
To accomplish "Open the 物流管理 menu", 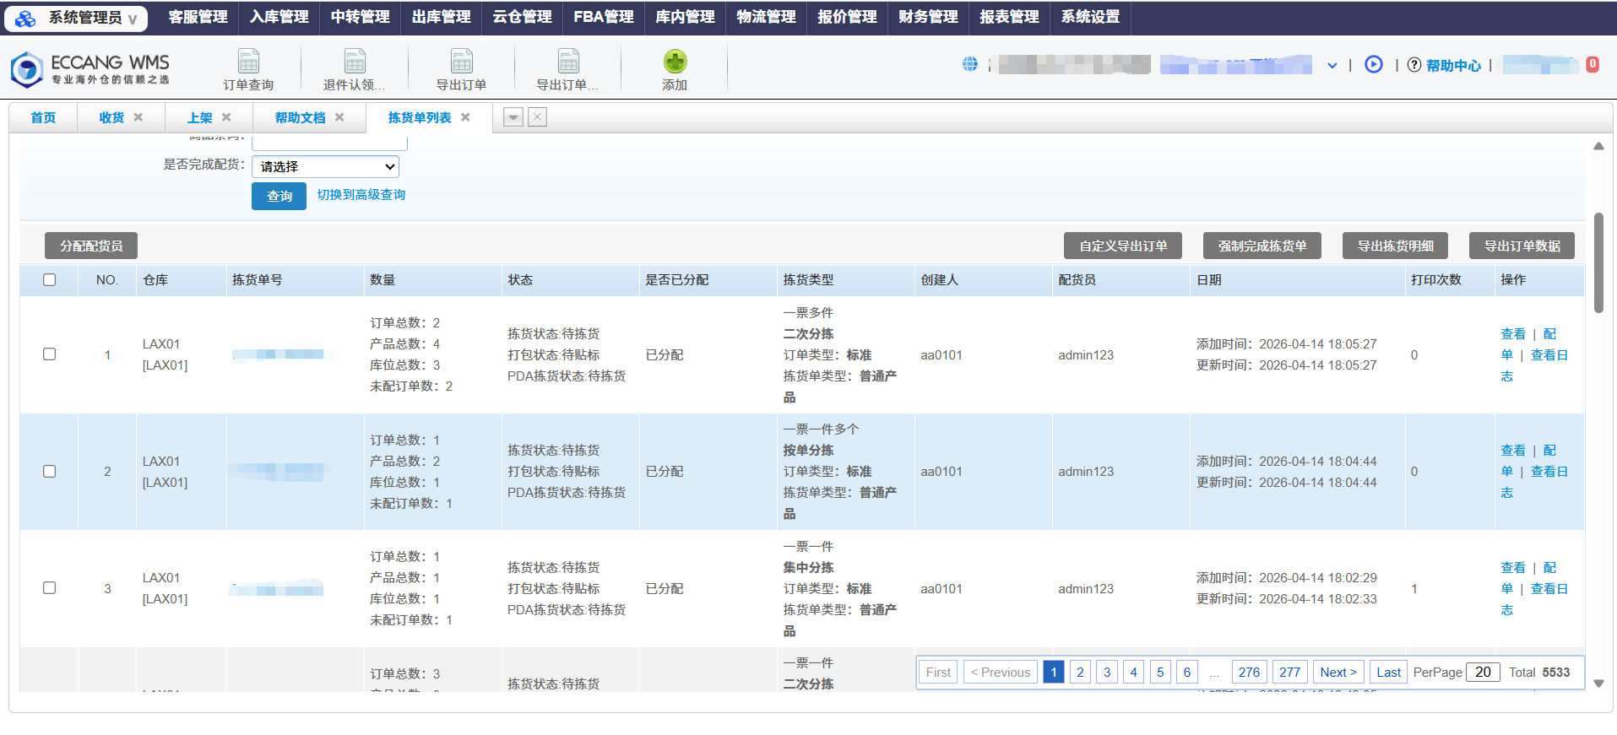I will coord(766,17).
